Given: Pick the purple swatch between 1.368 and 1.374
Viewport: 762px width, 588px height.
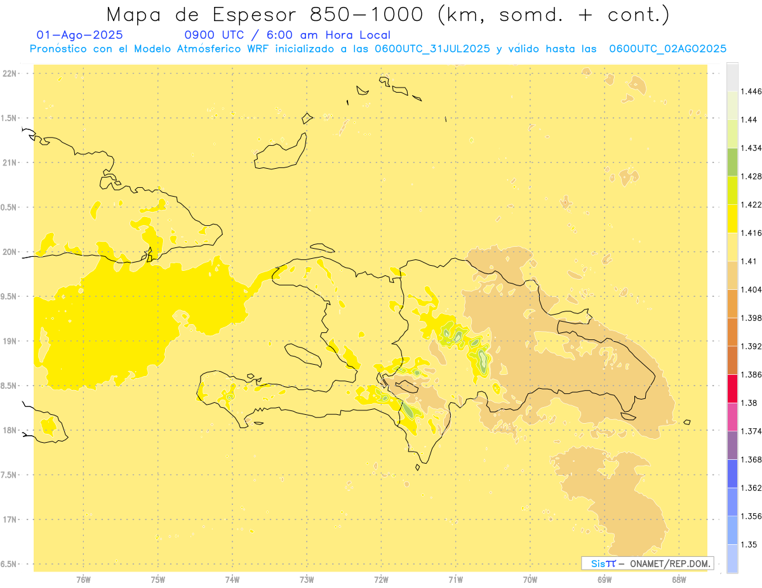Looking at the screenshot, I should point(732,445).
